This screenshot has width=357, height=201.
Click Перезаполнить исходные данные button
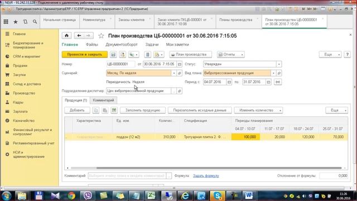[200, 111]
